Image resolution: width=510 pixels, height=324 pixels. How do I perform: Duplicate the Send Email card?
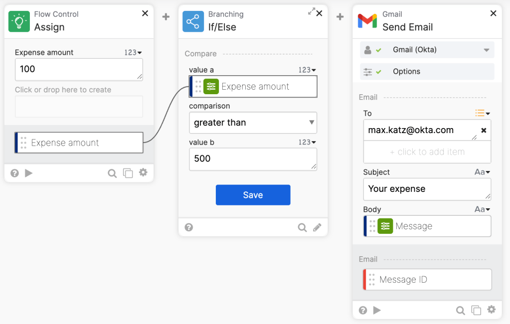pyautogui.click(x=476, y=310)
